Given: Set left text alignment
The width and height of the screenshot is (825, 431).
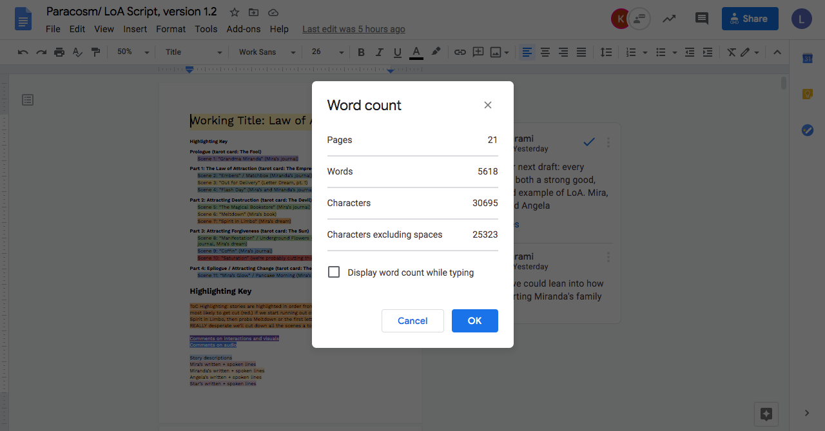Looking at the screenshot, I should [x=527, y=52].
